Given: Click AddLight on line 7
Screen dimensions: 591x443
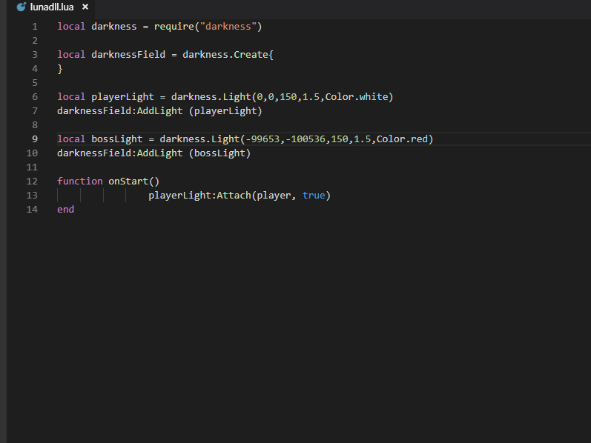Looking at the screenshot, I should [x=159, y=111].
